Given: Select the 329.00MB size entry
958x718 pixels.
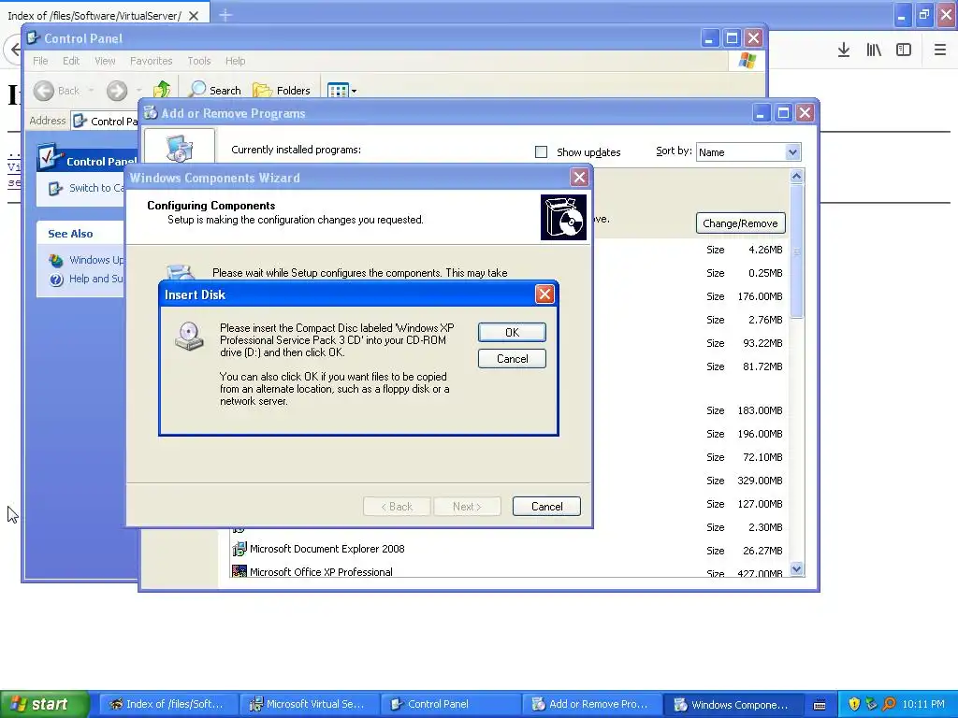Looking at the screenshot, I should pyautogui.click(x=760, y=481).
